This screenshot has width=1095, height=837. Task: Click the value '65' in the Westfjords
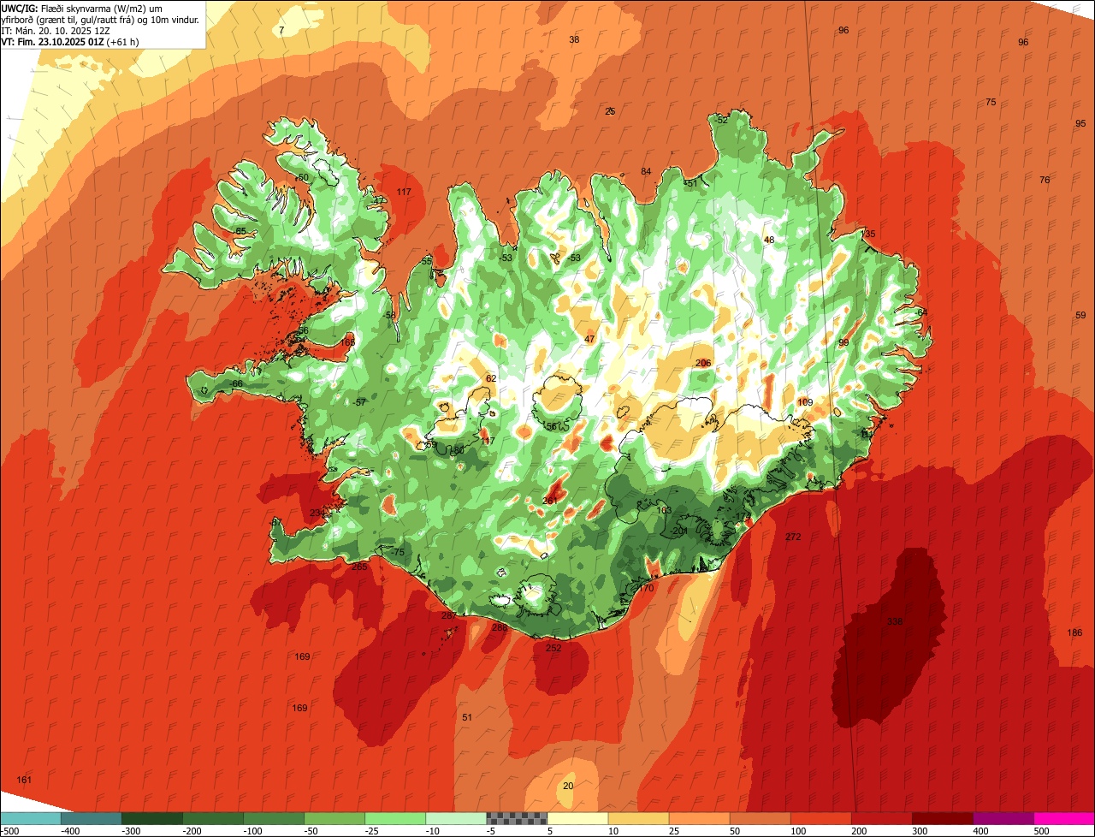(x=241, y=231)
